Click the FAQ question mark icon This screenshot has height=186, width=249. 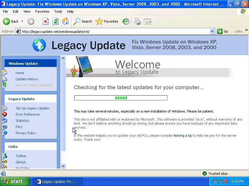pos(5,126)
